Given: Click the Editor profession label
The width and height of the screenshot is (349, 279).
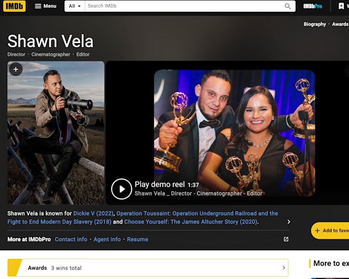Looking at the screenshot, I should click(x=83, y=54).
